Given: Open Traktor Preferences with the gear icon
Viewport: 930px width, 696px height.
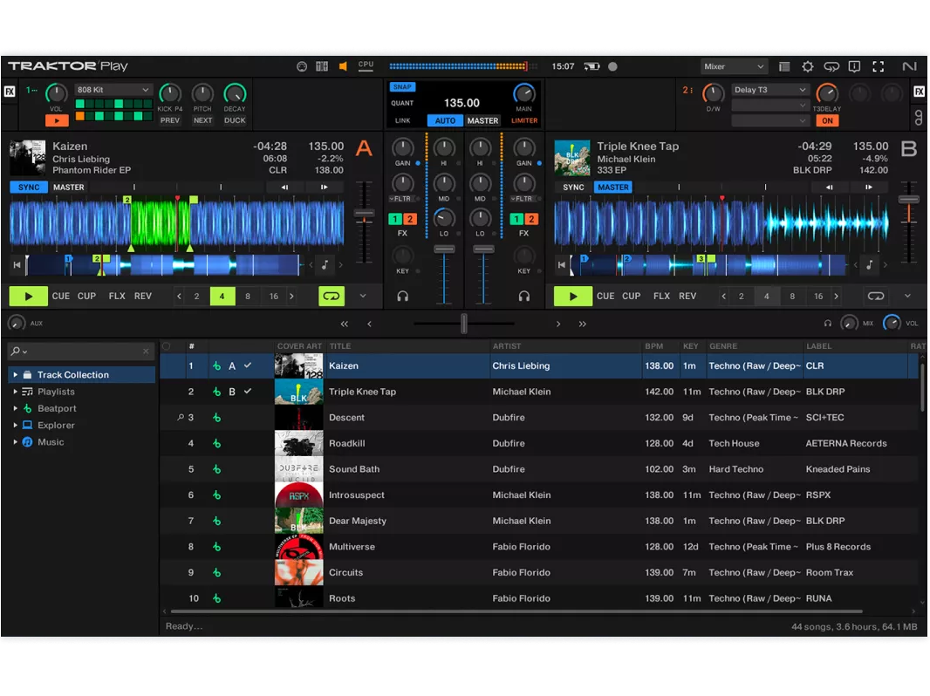Looking at the screenshot, I should point(807,66).
